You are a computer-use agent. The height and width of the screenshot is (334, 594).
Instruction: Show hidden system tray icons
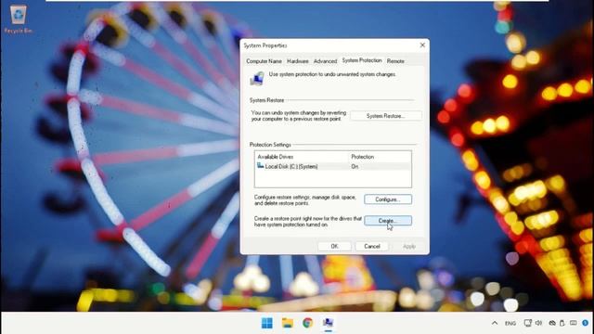pos(495,323)
